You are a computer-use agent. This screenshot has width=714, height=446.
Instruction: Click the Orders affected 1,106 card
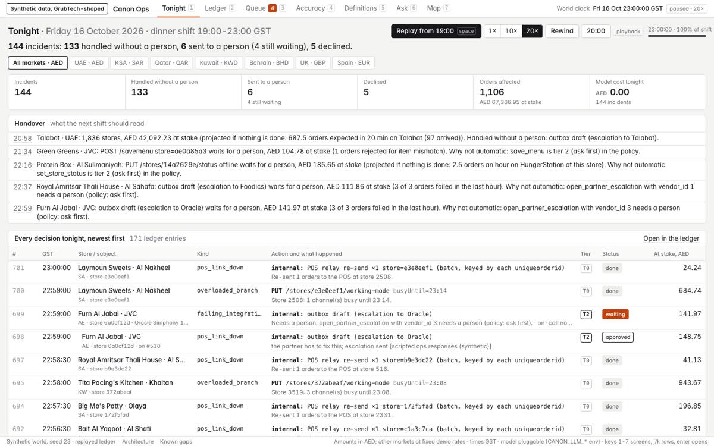(532, 92)
